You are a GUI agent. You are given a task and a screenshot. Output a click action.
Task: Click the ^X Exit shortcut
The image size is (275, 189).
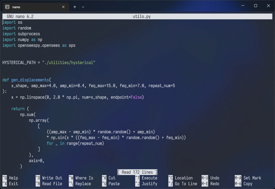(10, 184)
